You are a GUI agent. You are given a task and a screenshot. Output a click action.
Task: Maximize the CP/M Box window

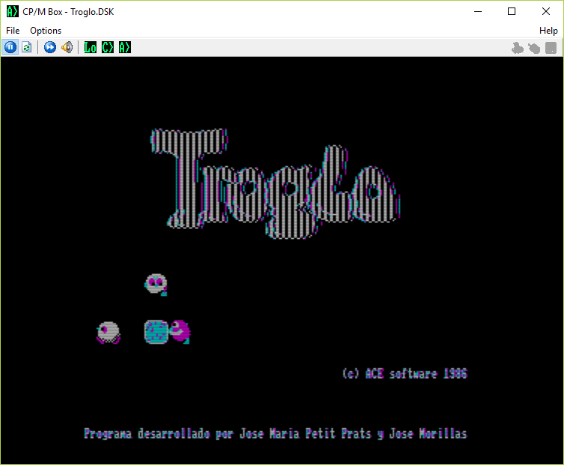(x=512, y=11)
